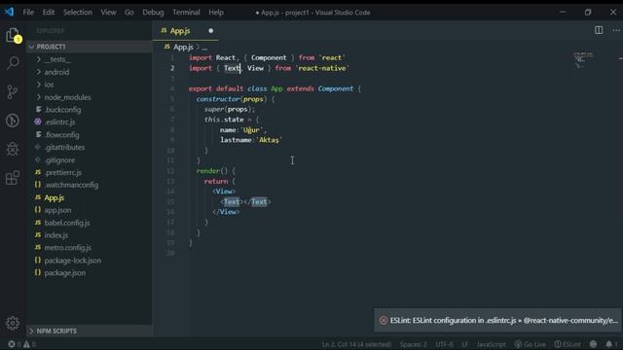Image resolution: width=623 pixels, height=350 pixels.
Task: Open the .gitattributes file
Action: click(64, 147)
